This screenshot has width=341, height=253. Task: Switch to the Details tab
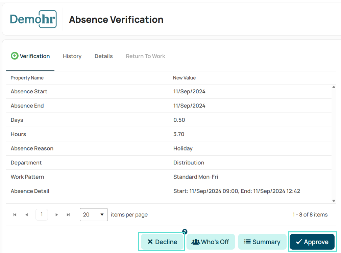103,56
